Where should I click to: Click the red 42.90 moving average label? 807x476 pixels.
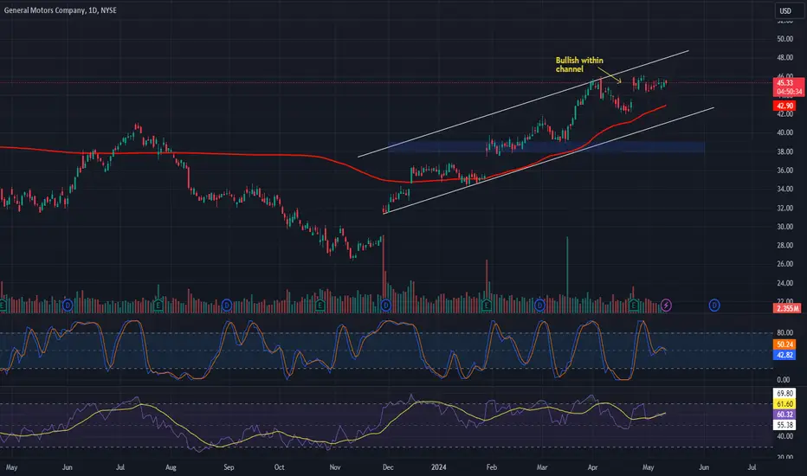coord(784,106)
